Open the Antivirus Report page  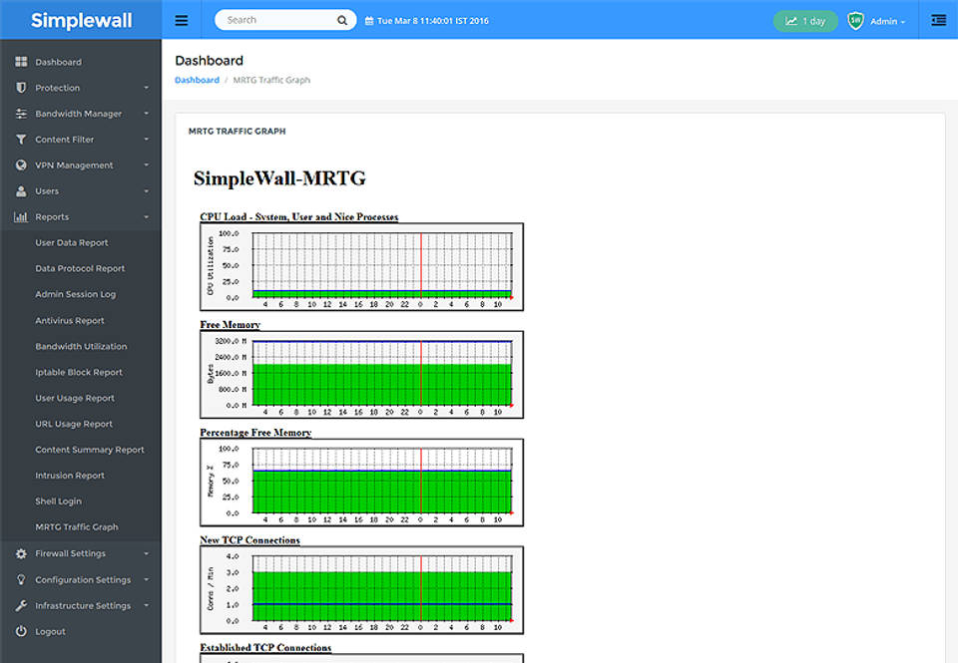(x=70, y=321)
